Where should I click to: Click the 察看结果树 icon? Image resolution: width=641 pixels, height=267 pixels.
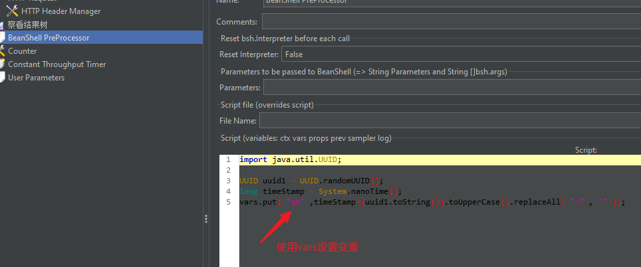tap(3, 25)
